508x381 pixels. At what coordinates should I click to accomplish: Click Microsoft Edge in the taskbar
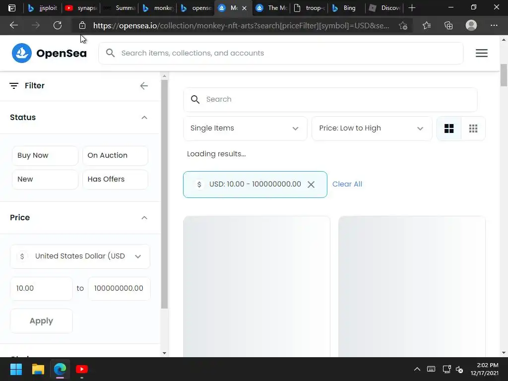[60, 369]
